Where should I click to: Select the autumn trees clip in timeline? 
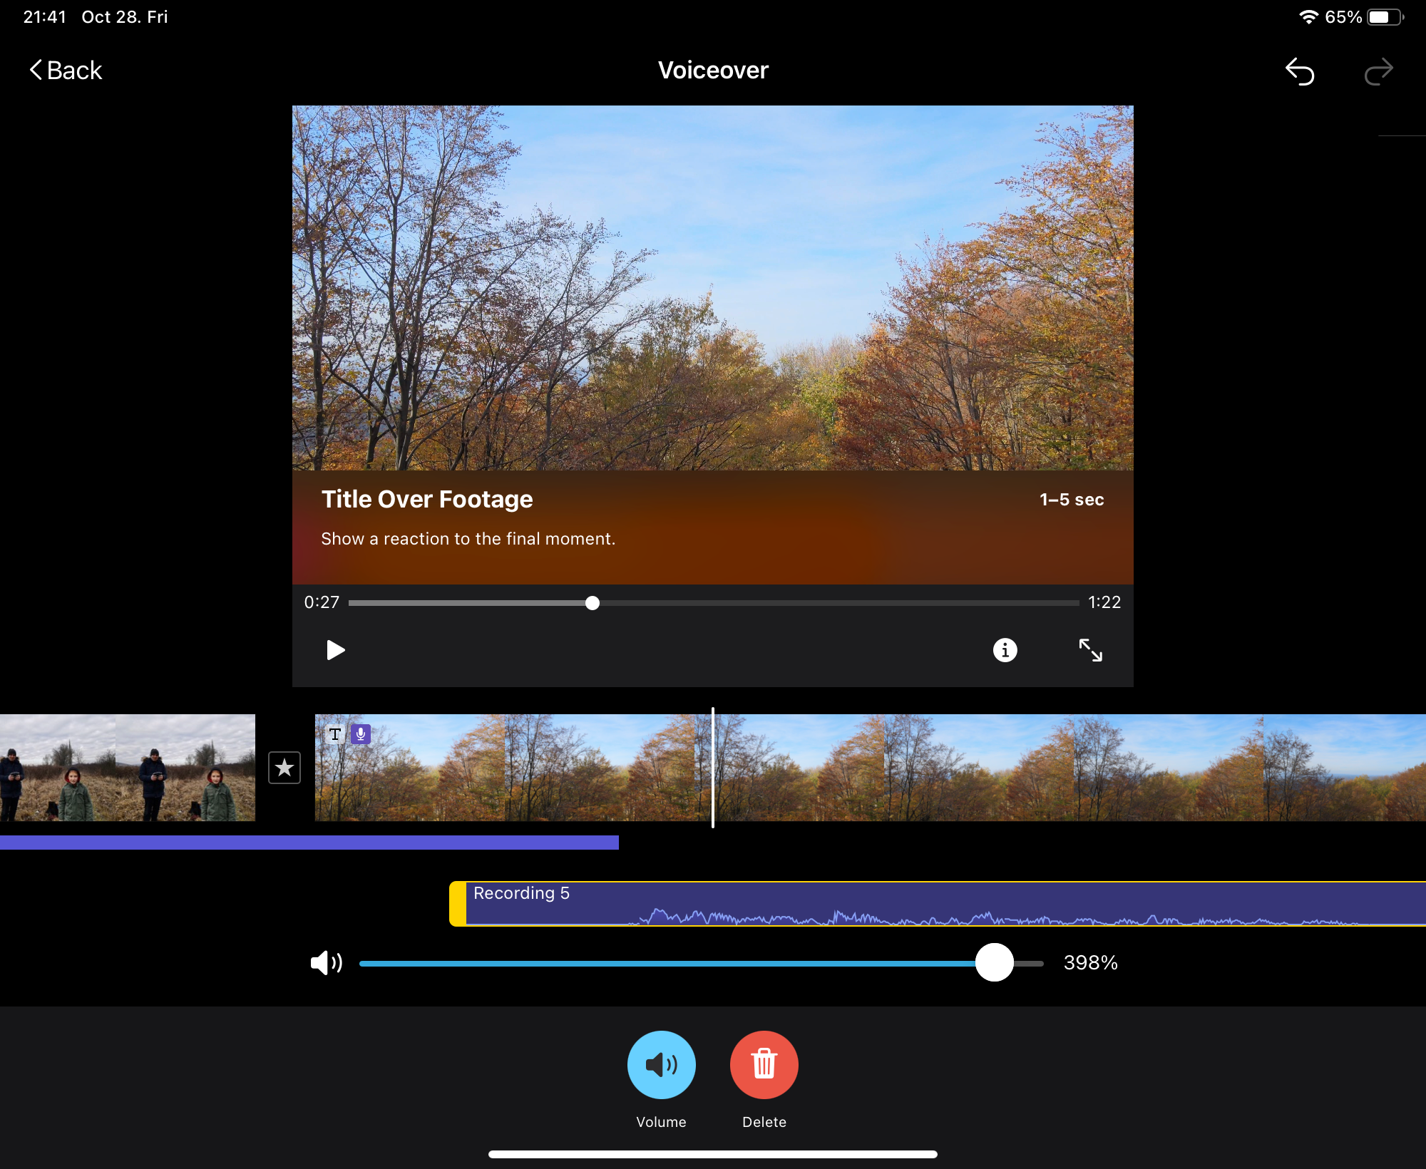click(870, 768)
